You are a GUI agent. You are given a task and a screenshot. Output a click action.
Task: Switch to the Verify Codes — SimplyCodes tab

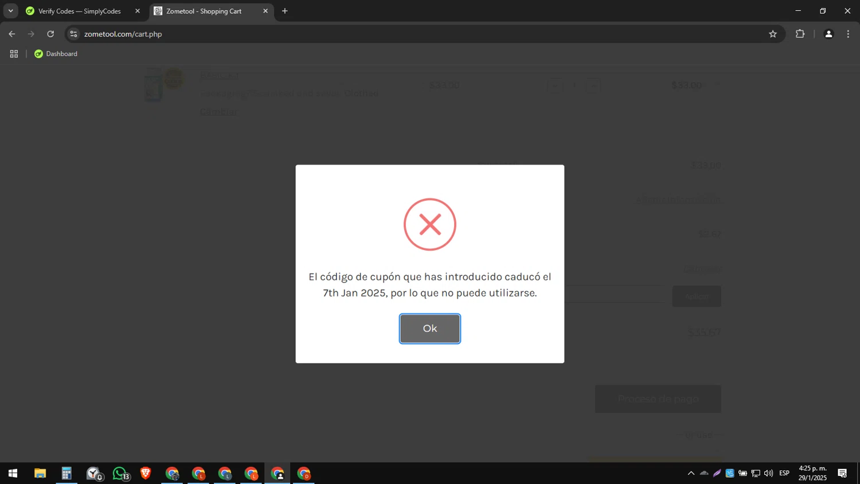coord(80,11)
